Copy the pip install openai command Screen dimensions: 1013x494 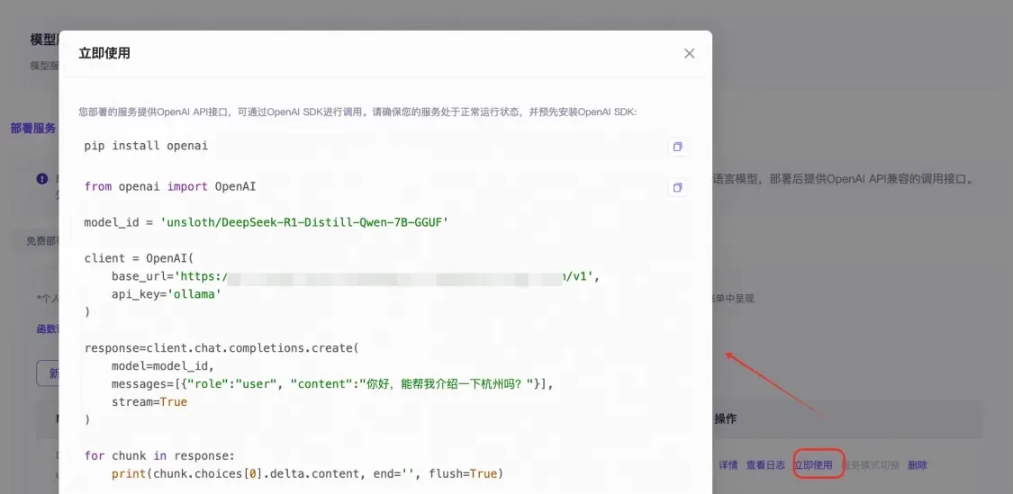click(x=677, y=147)
